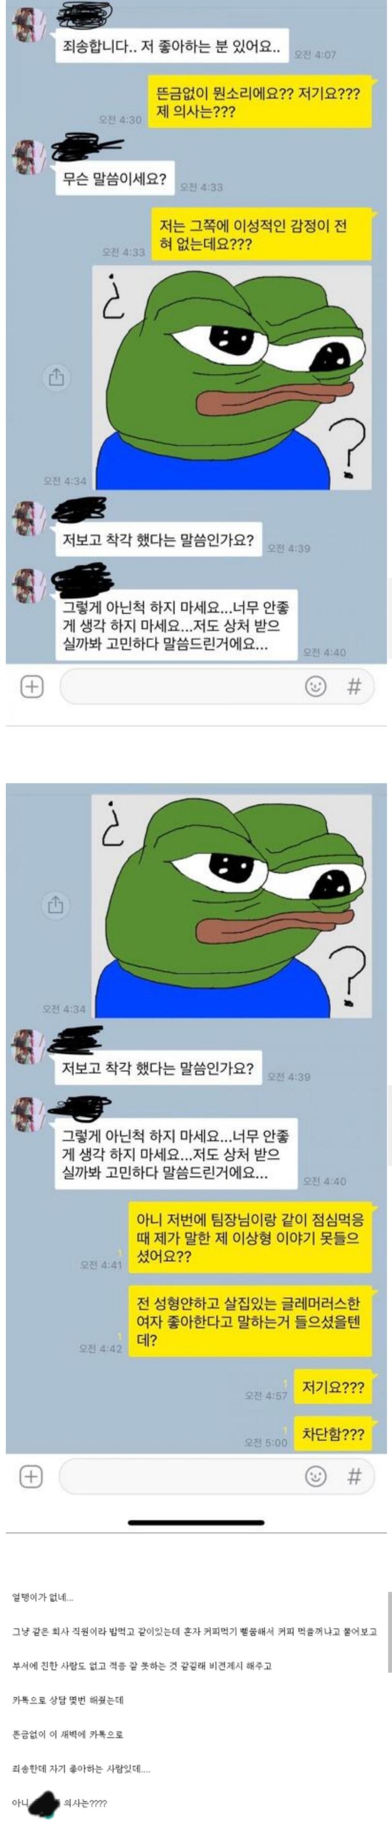Tap the share icon beside the first Pepe image
The image size is (392, 1822).
pos(57,377)
